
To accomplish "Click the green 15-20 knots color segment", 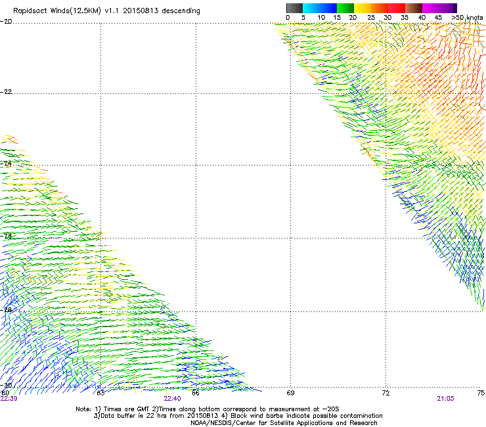I will 345,8.
